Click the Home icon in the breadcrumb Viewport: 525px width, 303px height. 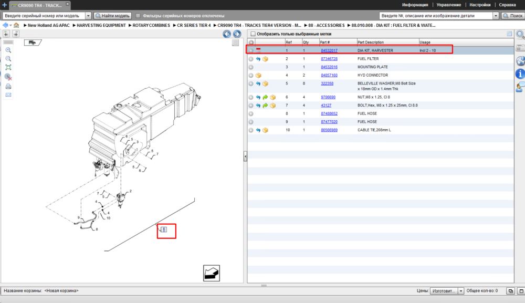[16, 25]
